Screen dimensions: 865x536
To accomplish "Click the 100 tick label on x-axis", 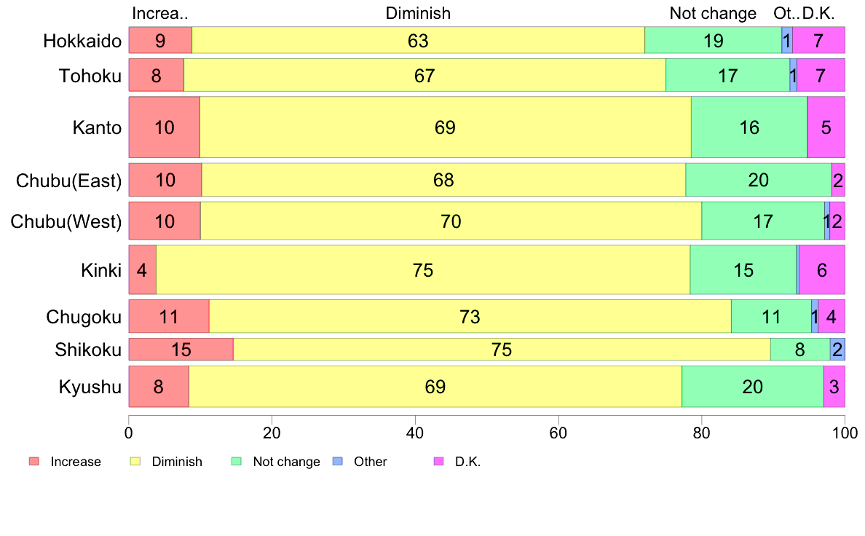I will click(x=845, y=431).
